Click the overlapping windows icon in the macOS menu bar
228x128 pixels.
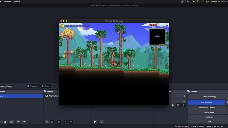tap(198, 1)
